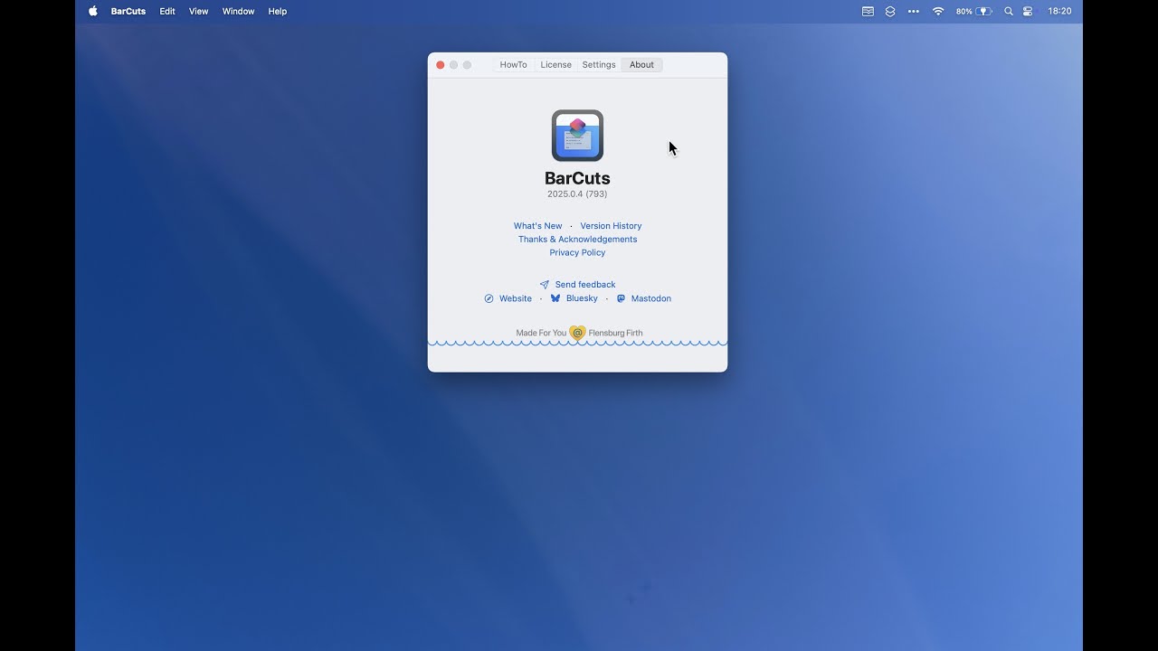Switch to the License tab

[x=555, y=65]
